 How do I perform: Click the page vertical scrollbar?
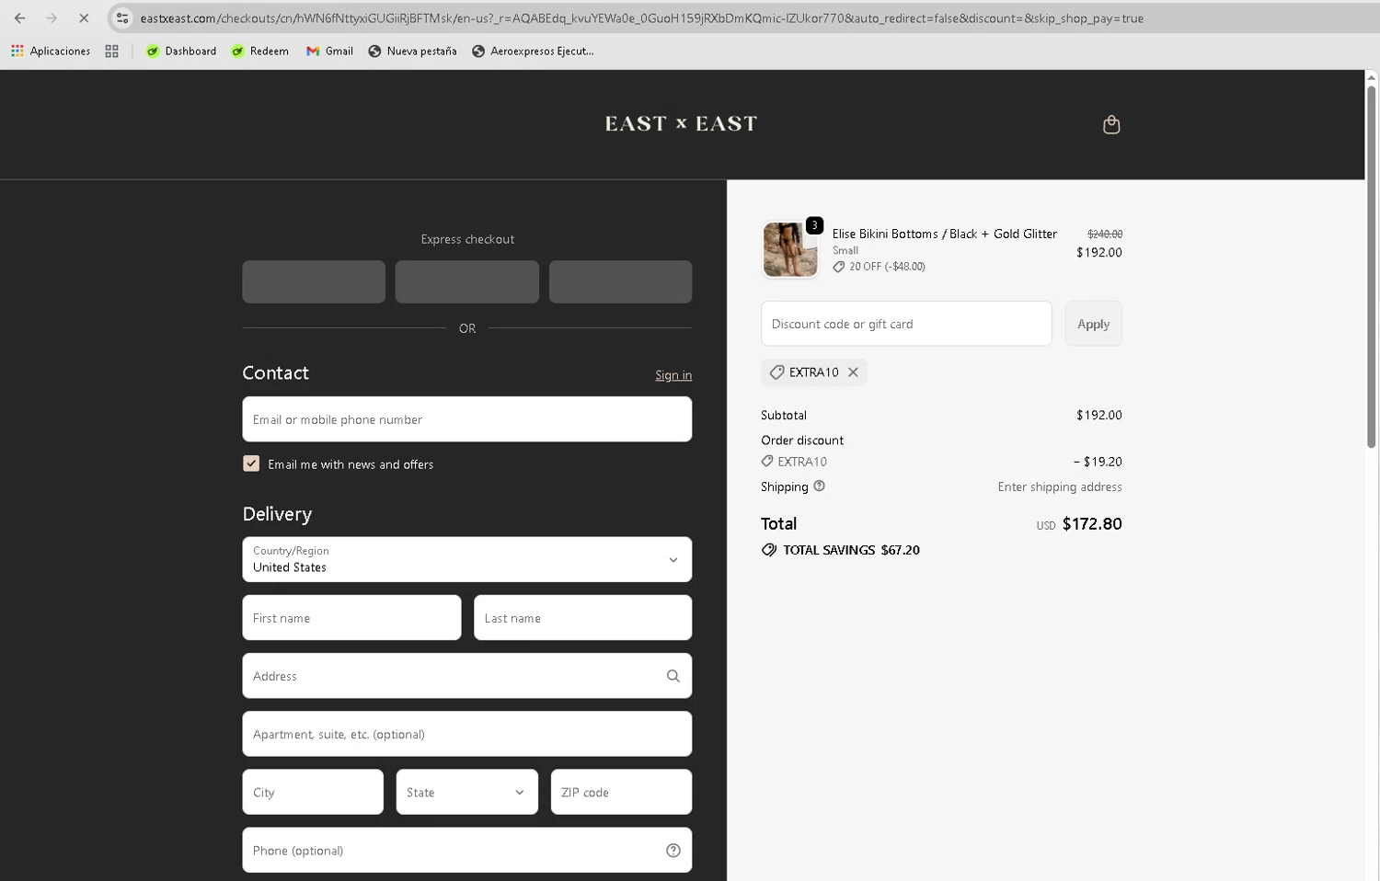tap(1371, 267)
